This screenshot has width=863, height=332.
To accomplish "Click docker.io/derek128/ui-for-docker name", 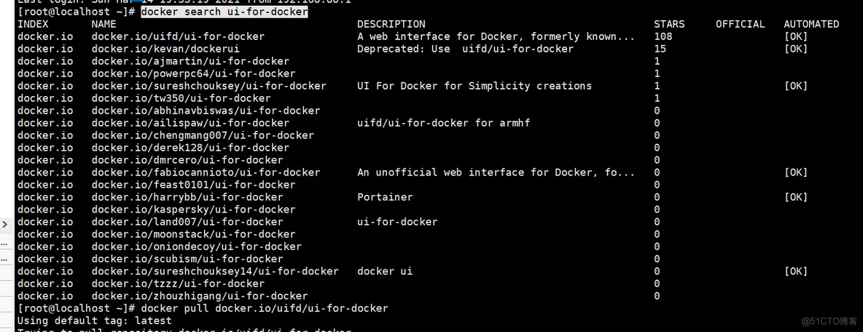I will pyautogui.click(x=190, y=148).
